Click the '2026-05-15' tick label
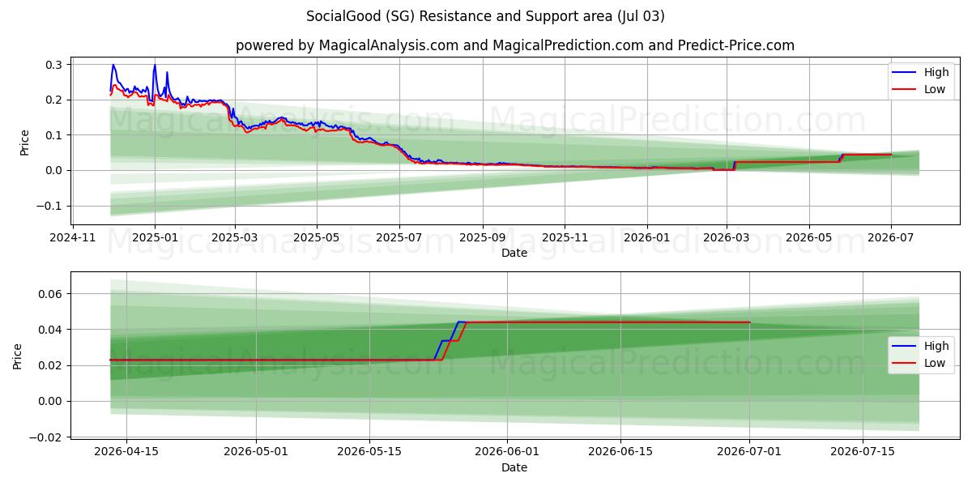Screen dimensions: 972x486 [369, 452]
